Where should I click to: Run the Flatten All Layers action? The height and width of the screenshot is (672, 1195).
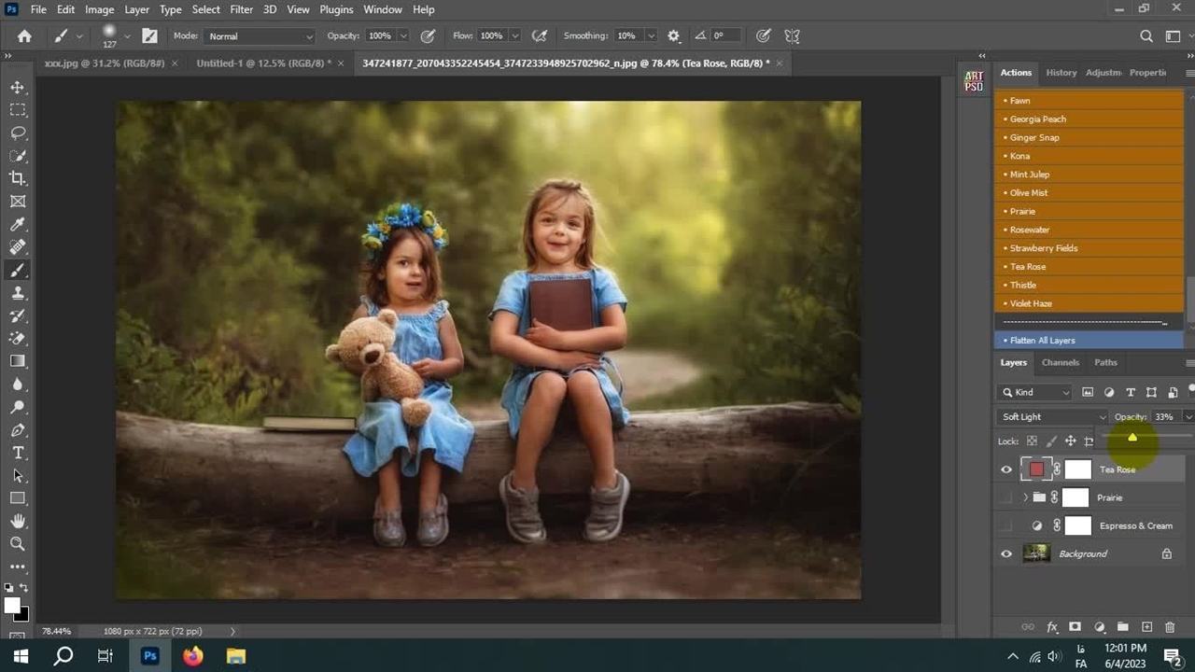click(x=1042, y=341)
